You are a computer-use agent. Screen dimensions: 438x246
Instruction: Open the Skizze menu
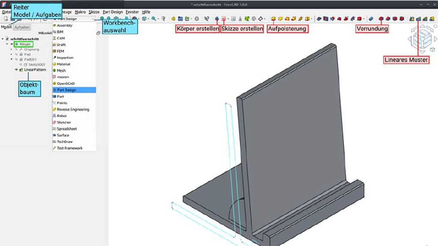click(94, 12)
